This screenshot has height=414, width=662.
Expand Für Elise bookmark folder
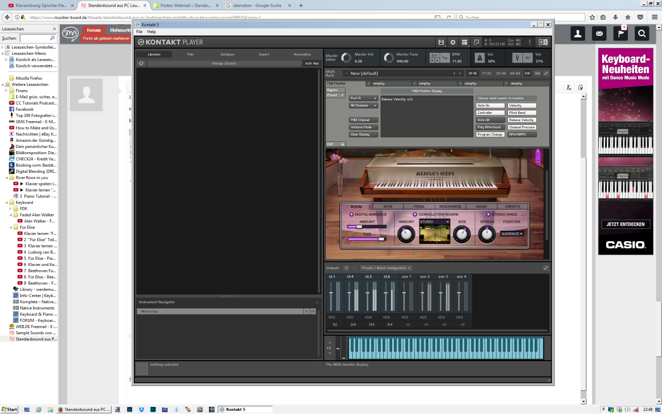(x=11, y=227)
